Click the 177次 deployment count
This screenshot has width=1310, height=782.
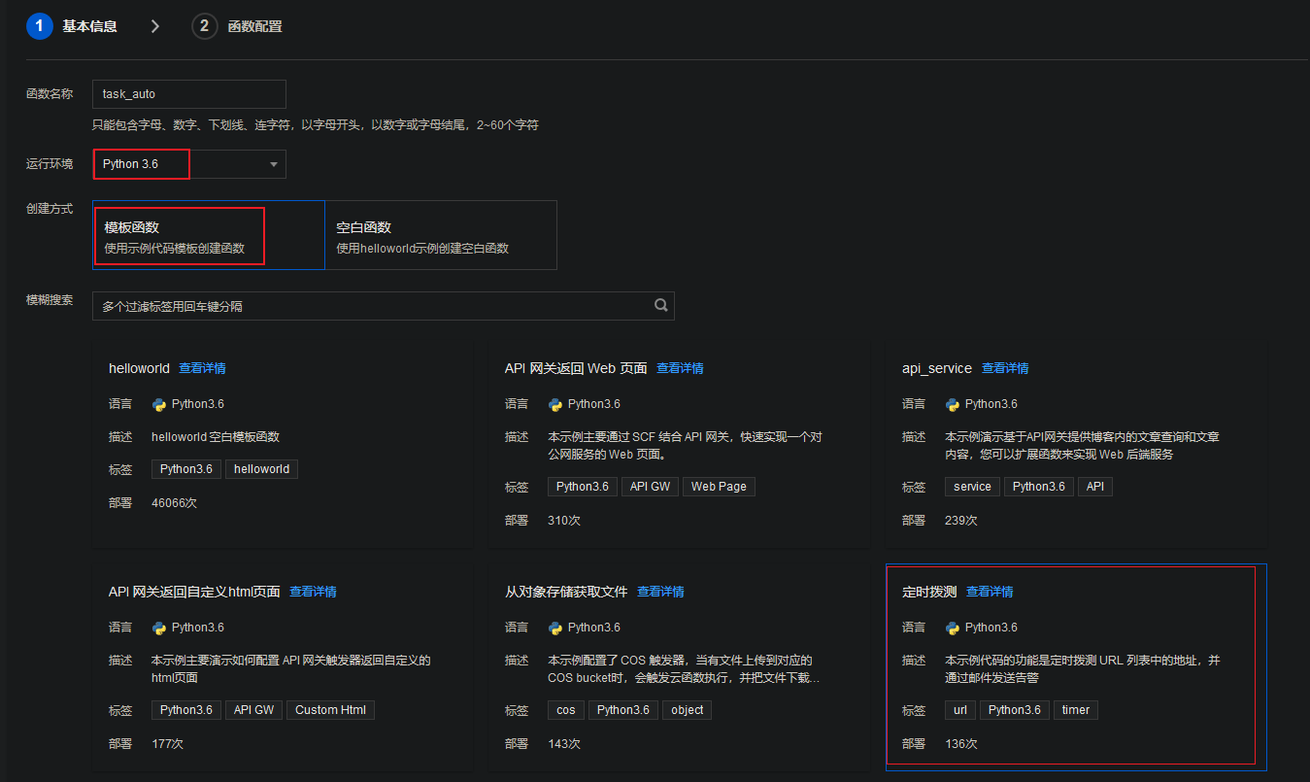tap(168, 744)
